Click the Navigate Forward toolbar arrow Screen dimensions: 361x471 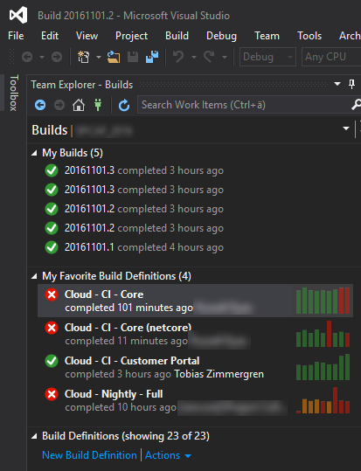[57, 57]
